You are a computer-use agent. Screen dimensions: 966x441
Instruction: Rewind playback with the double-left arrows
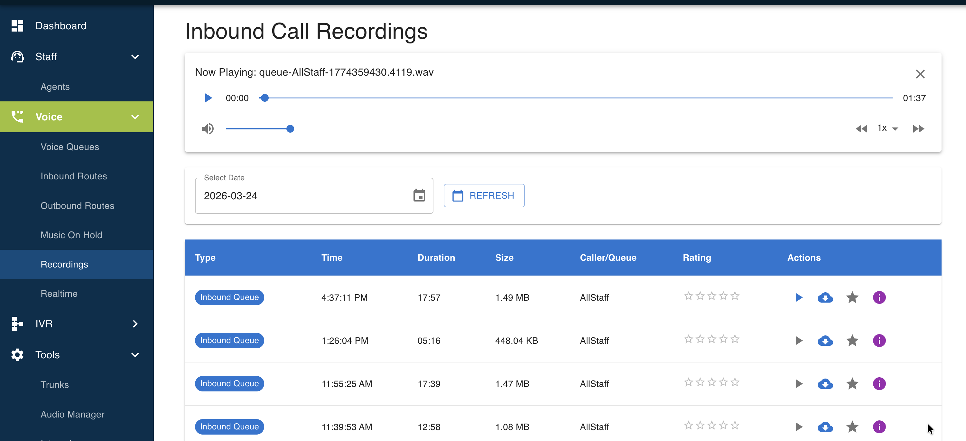[x=861, y=129]
